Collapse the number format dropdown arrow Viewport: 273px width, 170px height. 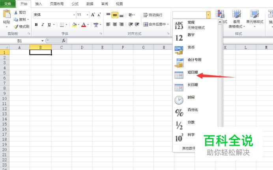[x=208, y=15]
